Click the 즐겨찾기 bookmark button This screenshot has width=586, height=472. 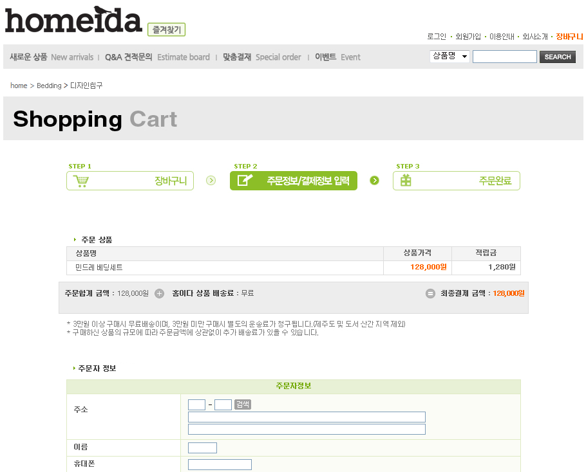[x=166, y=30]
